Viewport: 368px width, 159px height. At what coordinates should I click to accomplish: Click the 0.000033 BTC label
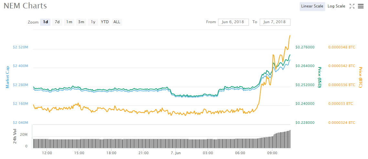[x=341, y=104]
